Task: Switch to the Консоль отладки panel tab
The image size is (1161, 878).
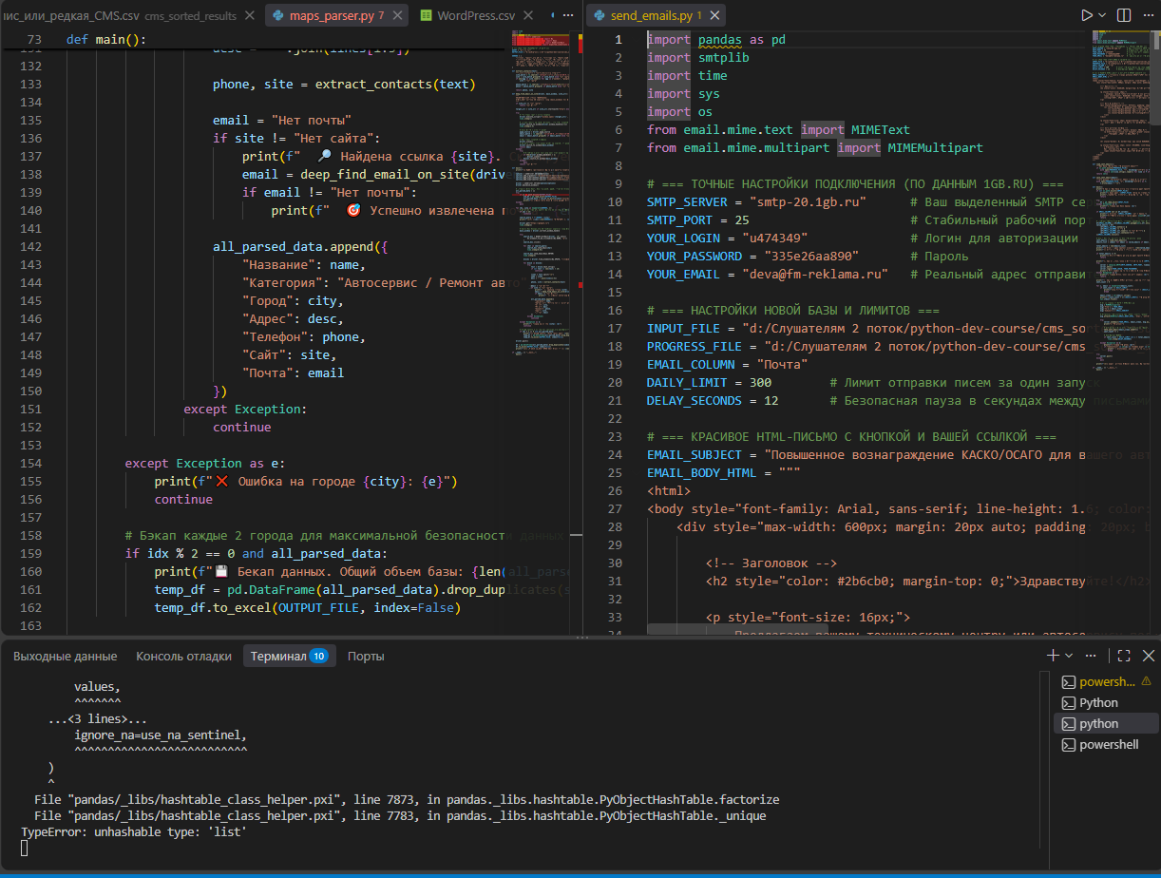Action: tap(183, 656)
